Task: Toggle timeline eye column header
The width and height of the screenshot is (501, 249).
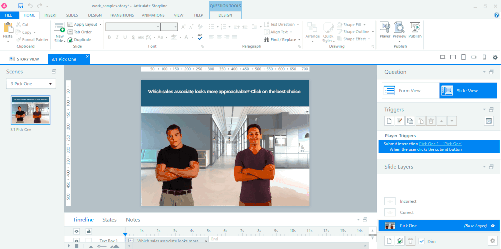Action: click(x=77, y=231)
